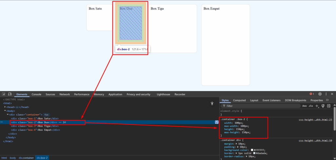This screenshot has height=160, width=336.
Task: Open the Application tab
Action: pyautogui.click(x=115, y=94)
